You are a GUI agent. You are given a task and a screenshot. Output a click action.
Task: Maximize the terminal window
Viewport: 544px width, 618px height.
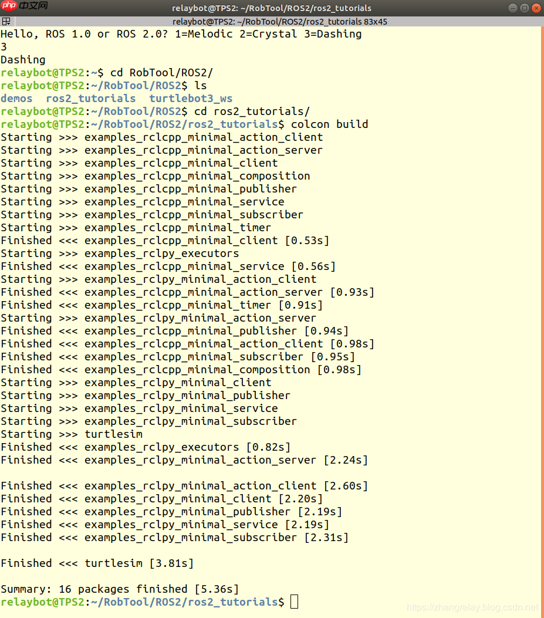[x=524, y=8]
